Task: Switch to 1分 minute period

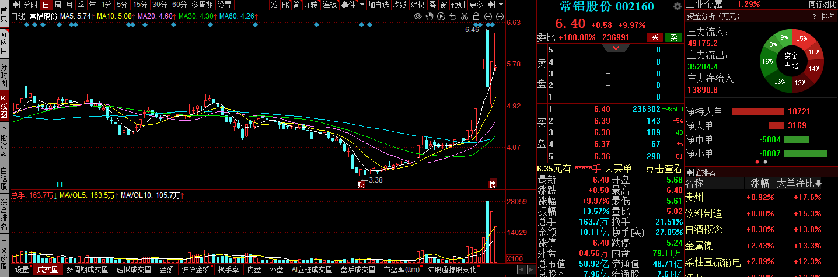Action: [x=106, y=5]
